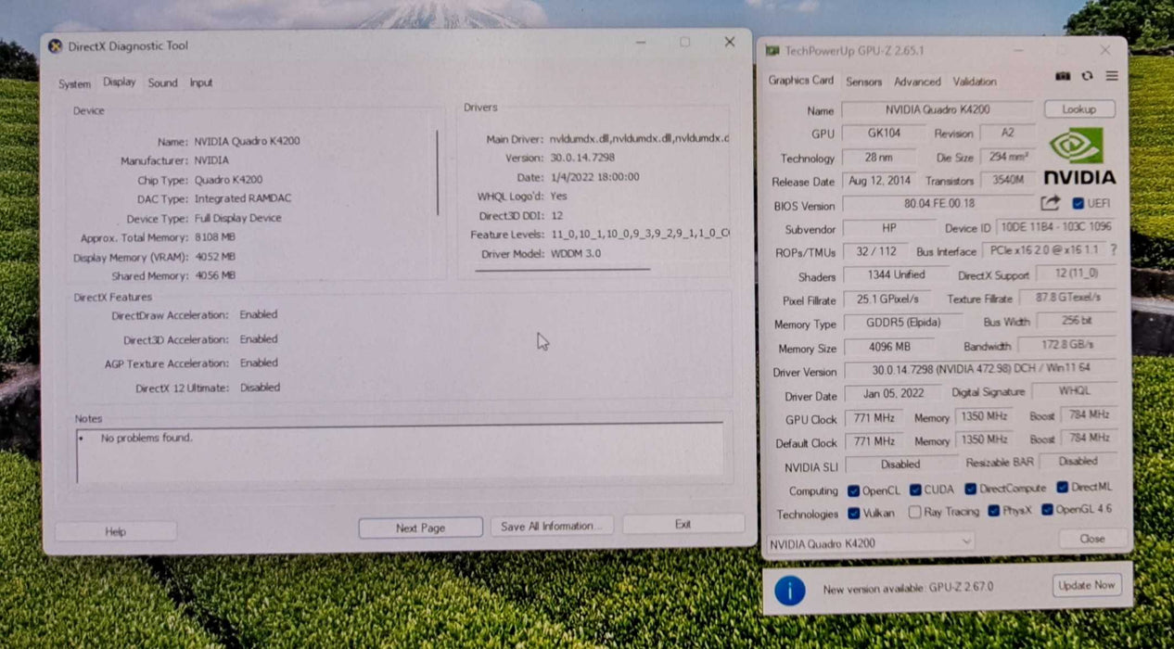
Task: Toggle the OpenCL checkbox
Action: [854, 490]
